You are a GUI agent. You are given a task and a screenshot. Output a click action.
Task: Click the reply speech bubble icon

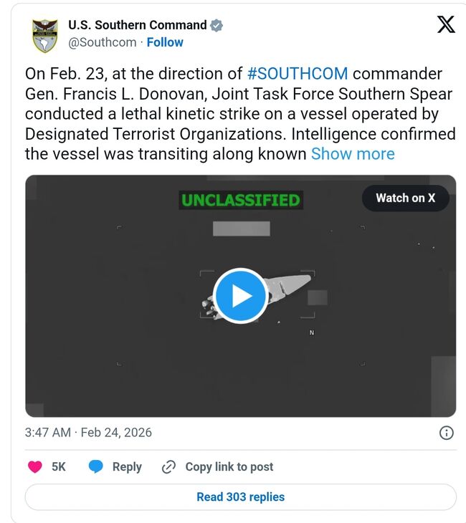(95, 466)
